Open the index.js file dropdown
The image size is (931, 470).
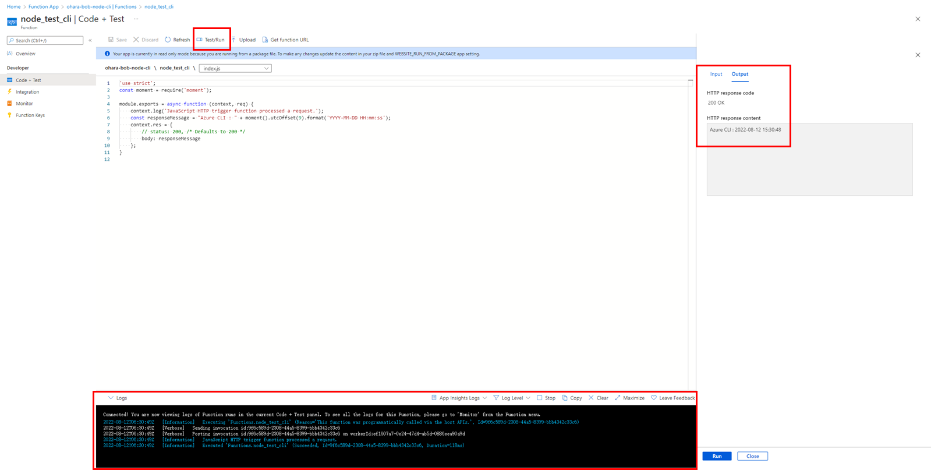(235, 69)
